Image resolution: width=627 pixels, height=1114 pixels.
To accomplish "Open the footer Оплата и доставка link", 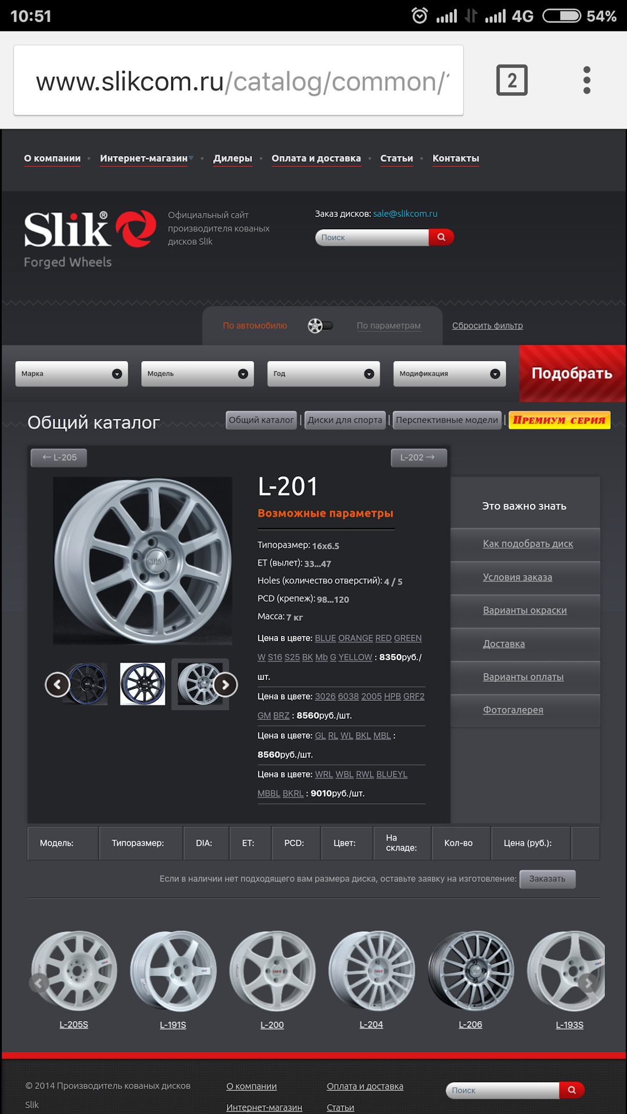I will pyautogui.click(x=365, y=1086).
